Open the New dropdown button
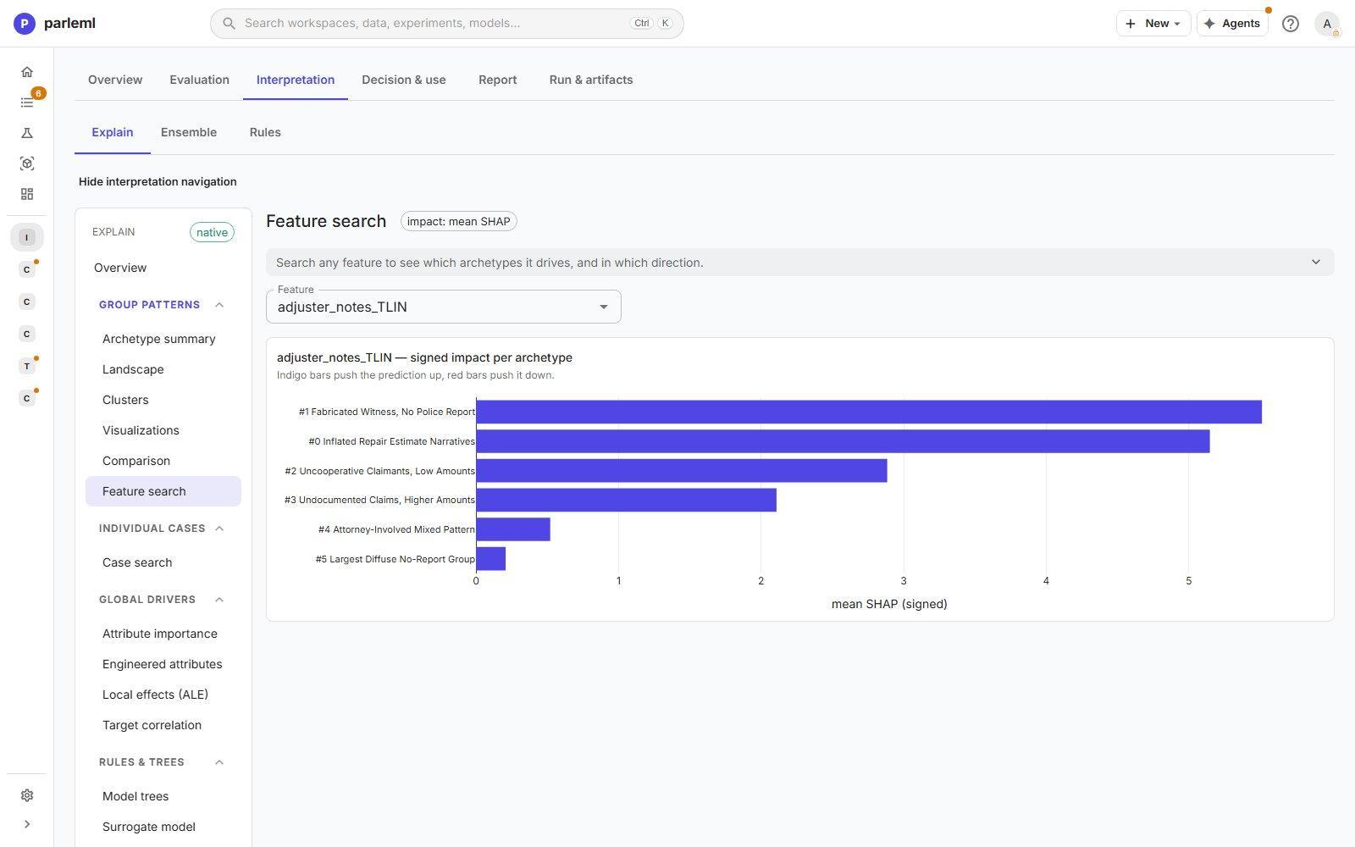 1153,24
